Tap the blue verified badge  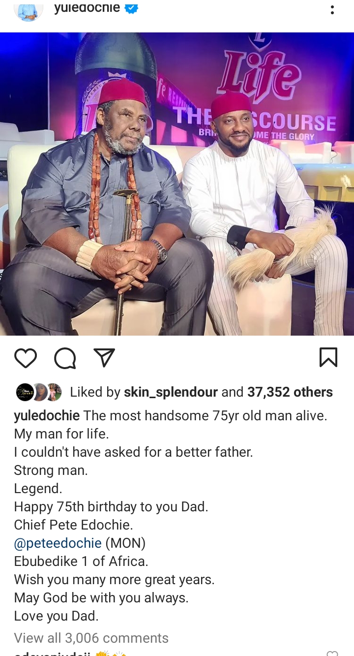coord(131,8)
